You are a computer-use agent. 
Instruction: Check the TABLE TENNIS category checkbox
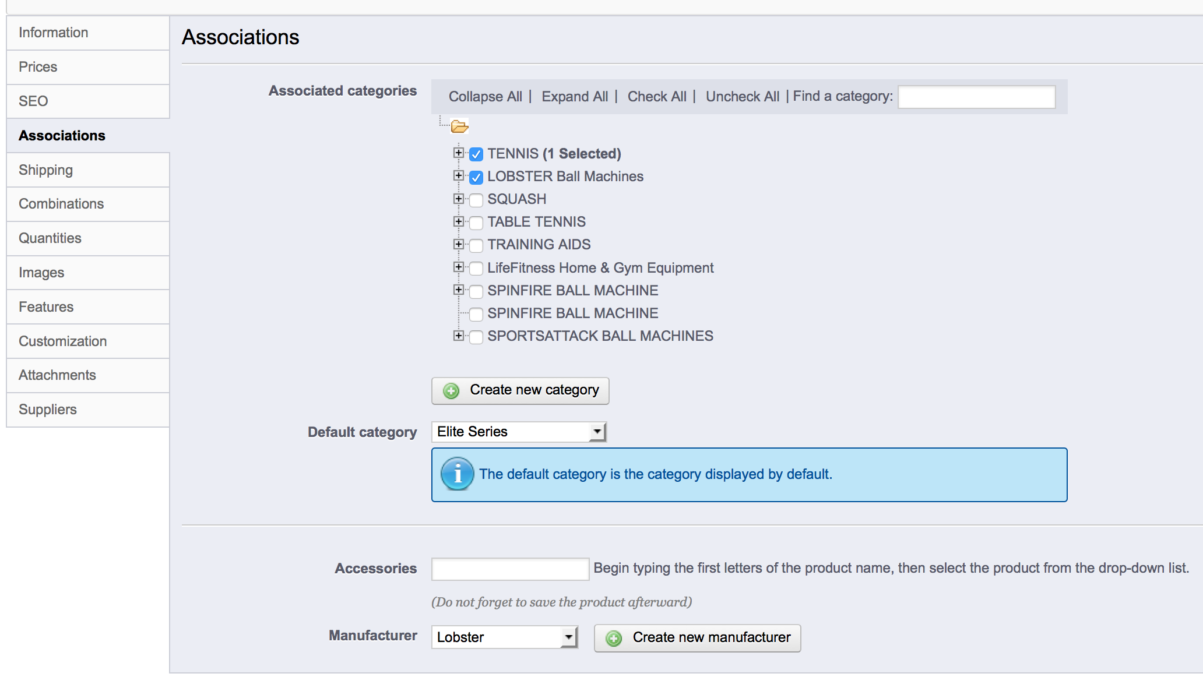pyautogui.click(x=476, y=223)
